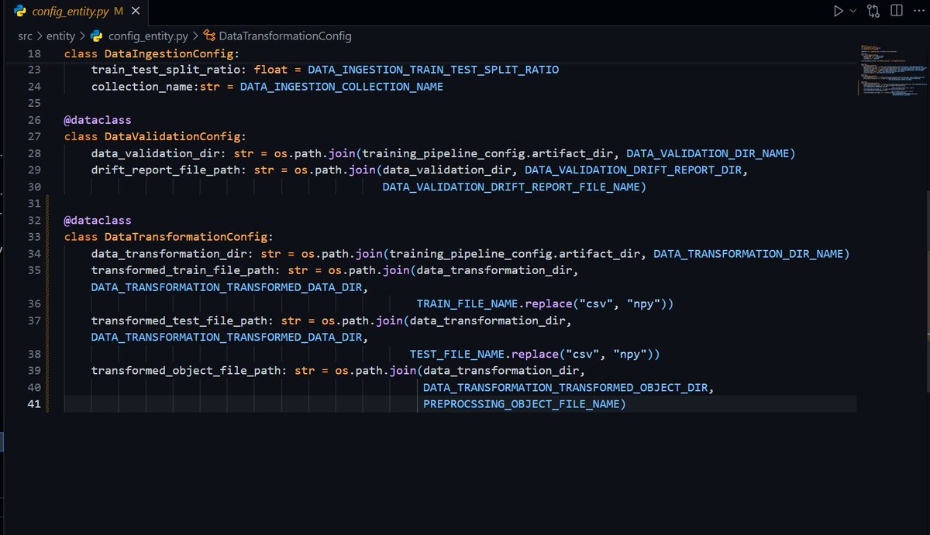Click DATA_TRANSFORMATION_TRANSFORMED_OBJECT_DIR constant

pos(565,387)
